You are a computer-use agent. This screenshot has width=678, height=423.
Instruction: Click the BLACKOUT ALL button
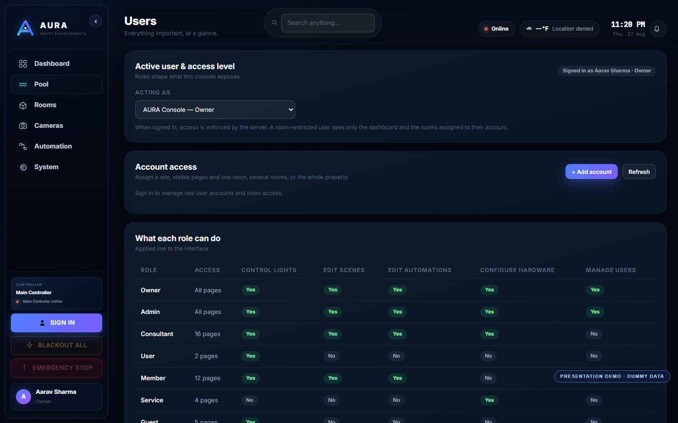pos(56,345)
